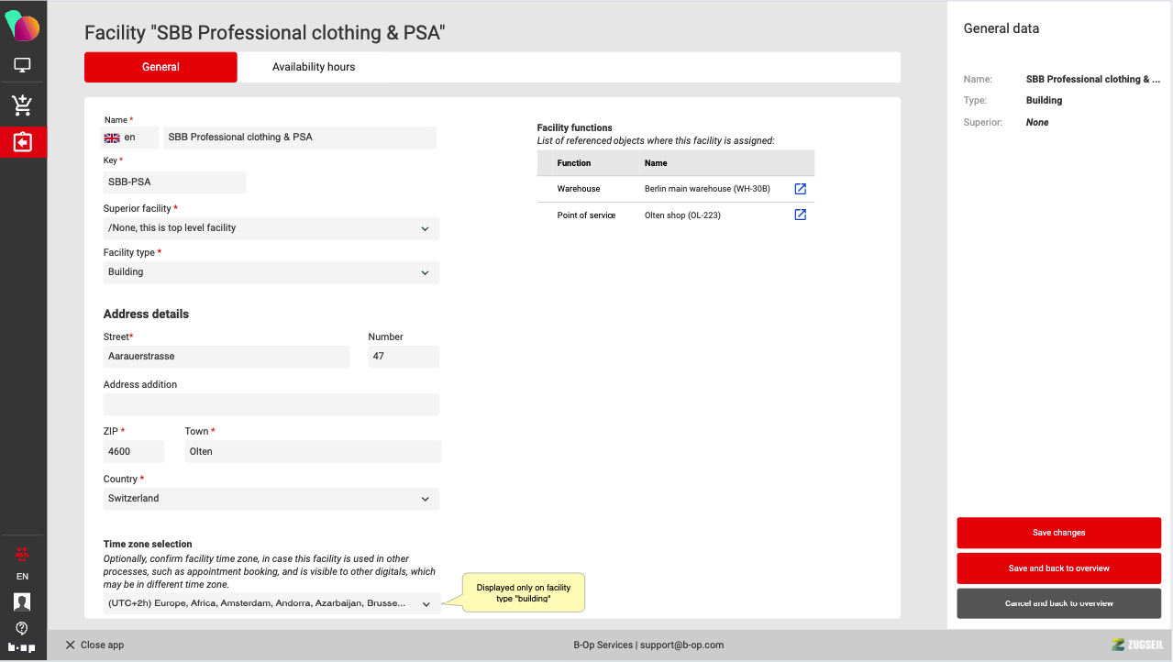Open the help question mark icon
The width and height of the screenshot is (1173, 662).
(22, 628)
